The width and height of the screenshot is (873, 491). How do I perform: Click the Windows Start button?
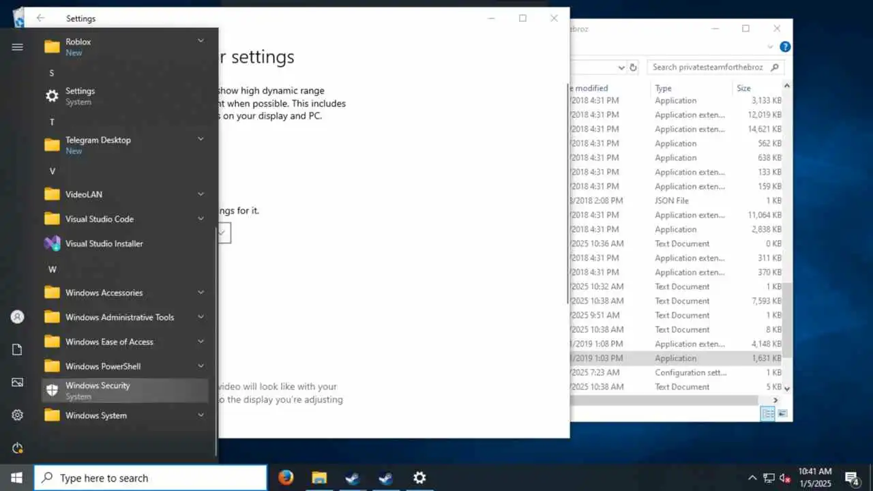click(x=16, y=477)
